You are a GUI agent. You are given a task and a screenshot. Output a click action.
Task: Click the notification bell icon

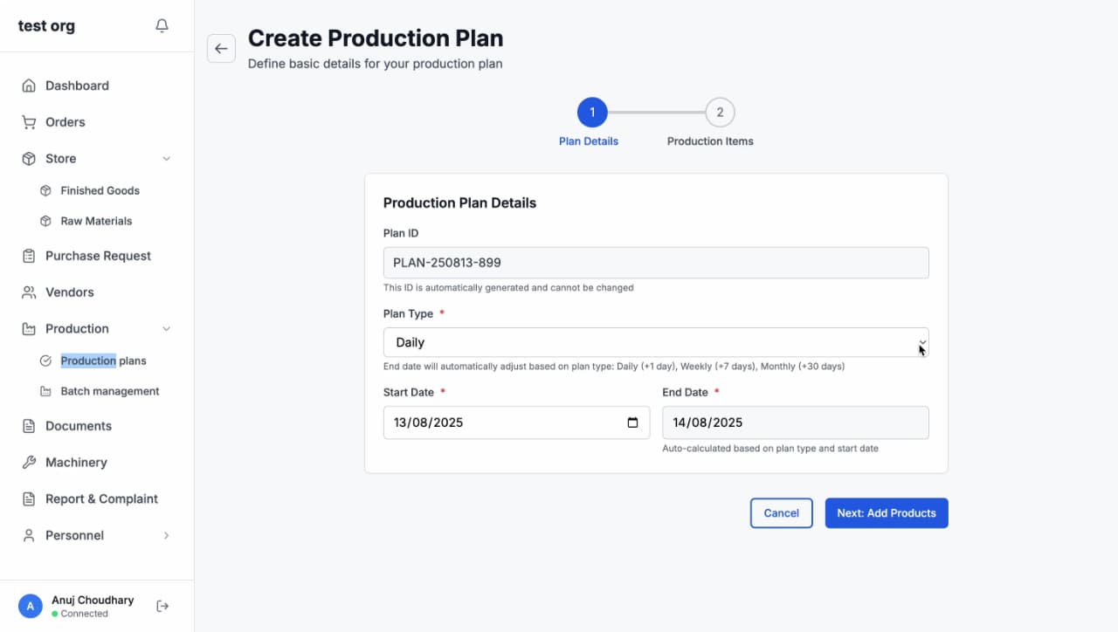[x=162, y=26]
